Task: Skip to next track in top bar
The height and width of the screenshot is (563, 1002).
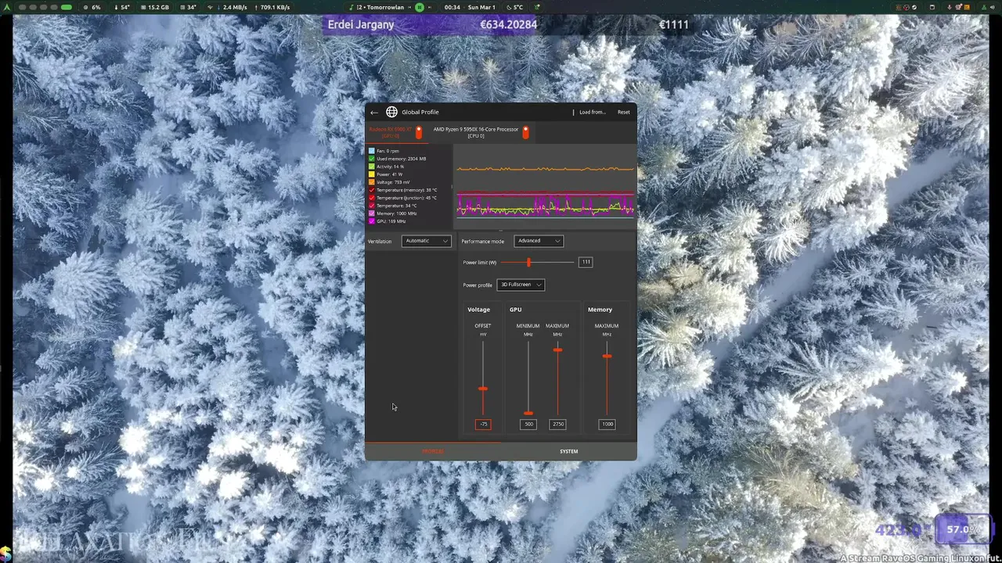Action: pyautogui.click(x=430, y=7)
